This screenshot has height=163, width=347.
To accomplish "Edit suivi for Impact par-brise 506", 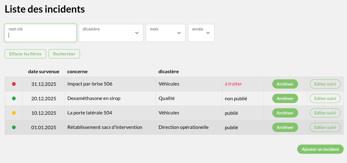I will [x=325, y=84].
